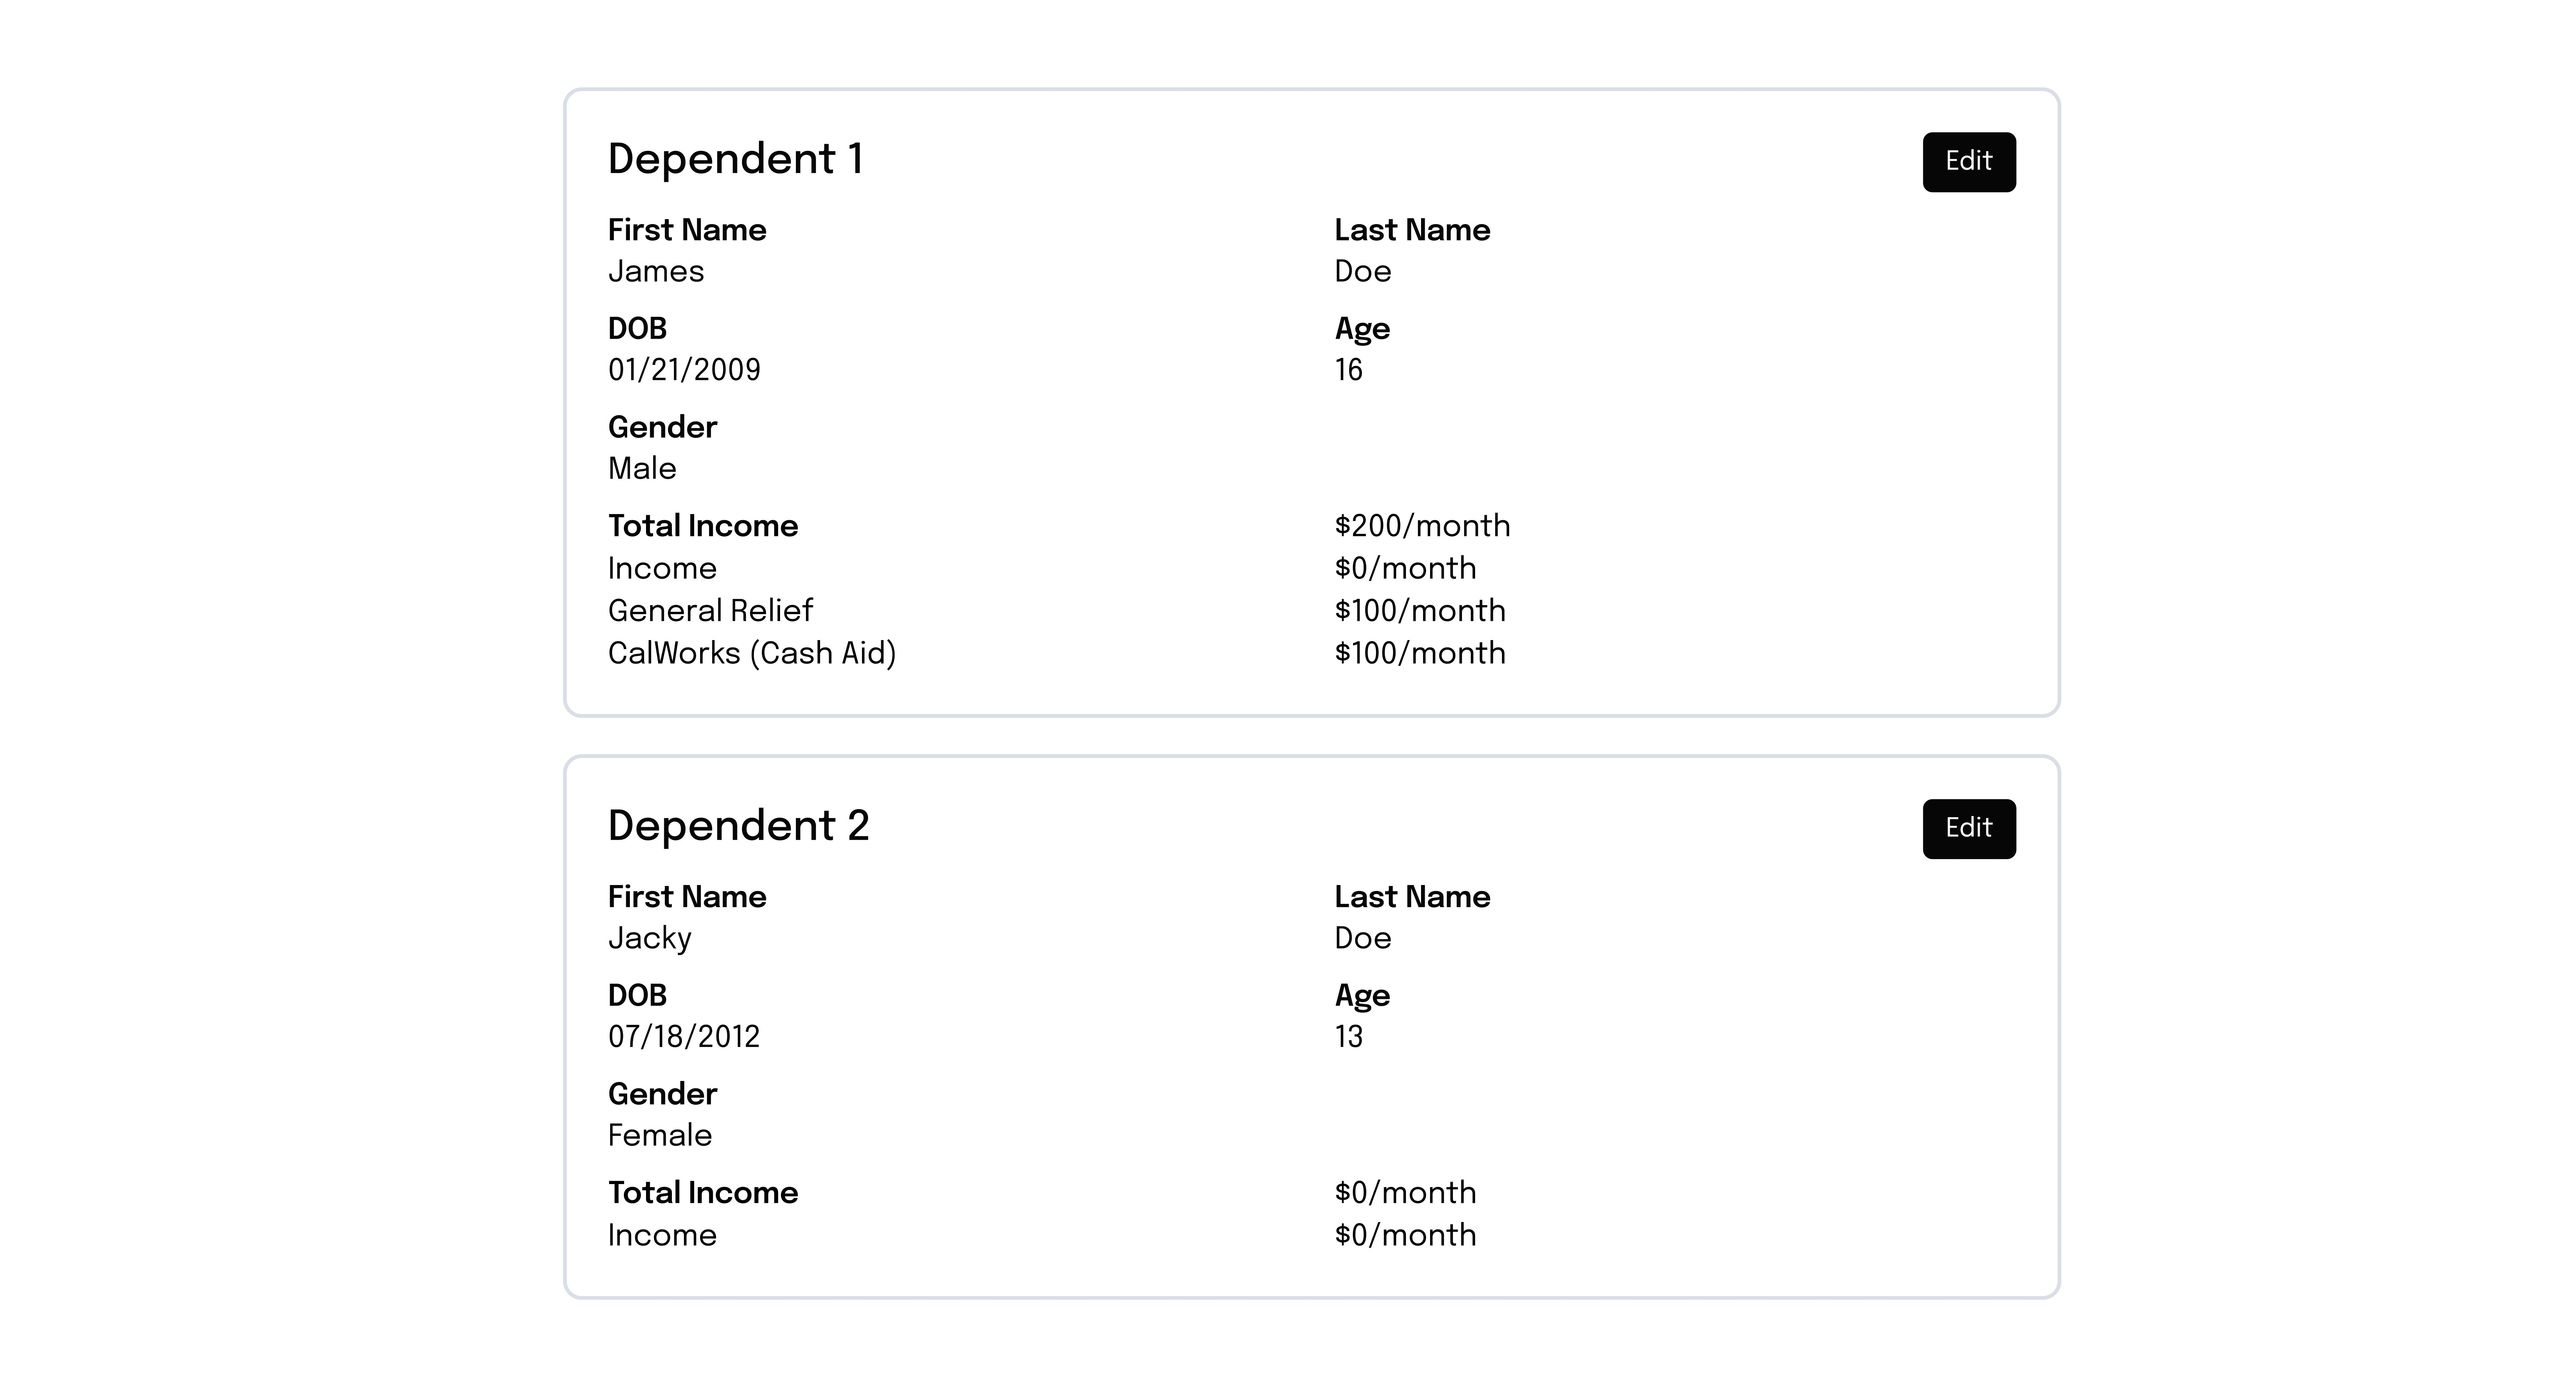Edit Dependent 1 details
Viewport: 2576px width, 1387px height.
coord(1968,162)
